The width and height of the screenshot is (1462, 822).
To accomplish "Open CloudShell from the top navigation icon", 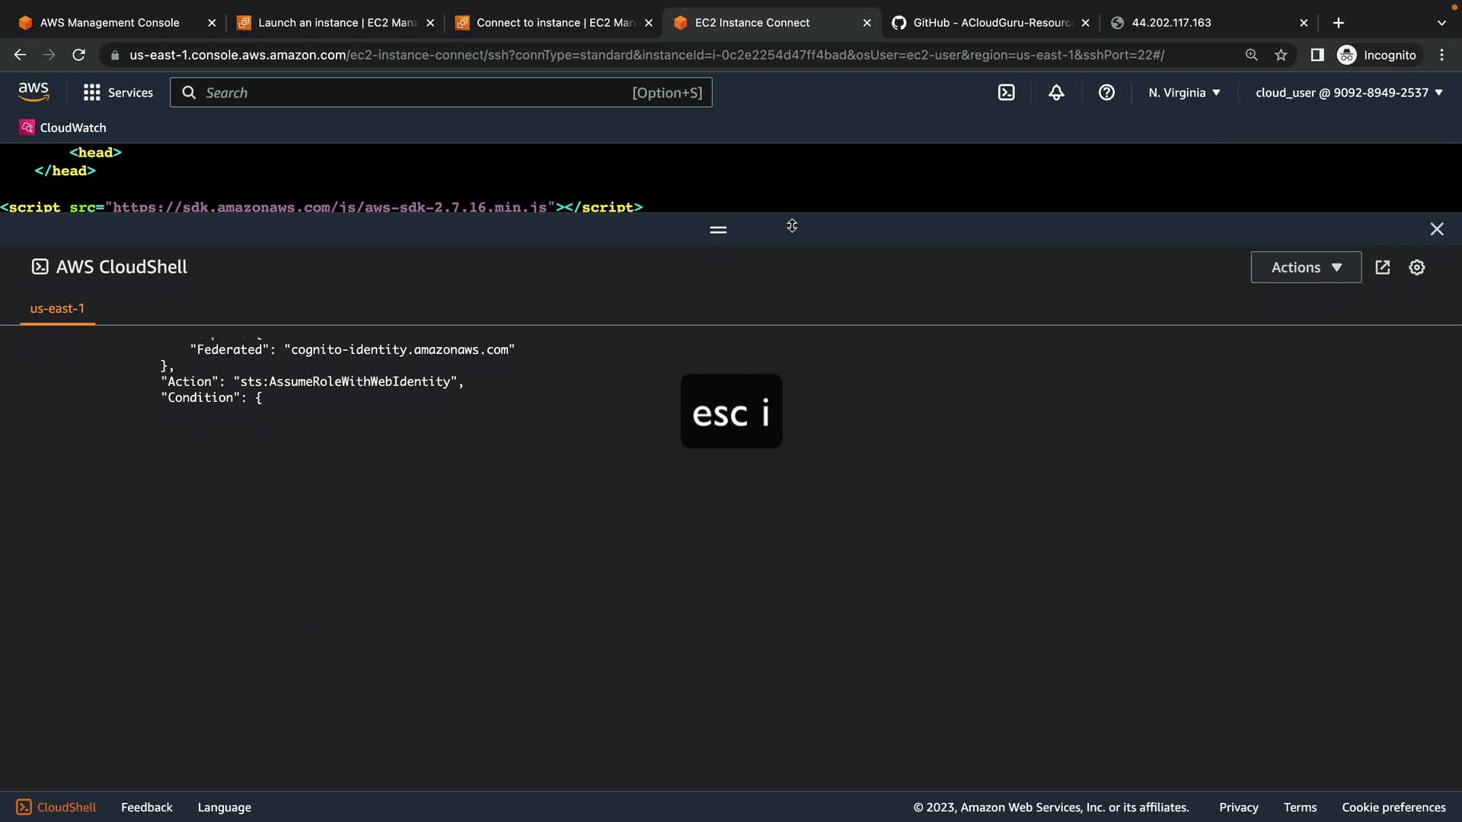I will [x=1006, y=93].
